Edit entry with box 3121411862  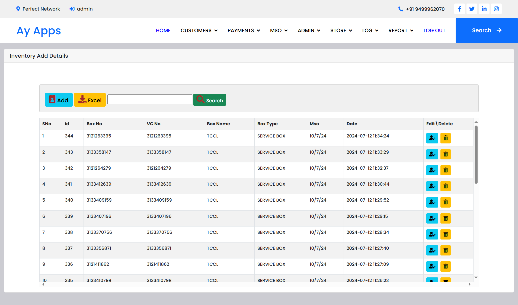point(432,266)
